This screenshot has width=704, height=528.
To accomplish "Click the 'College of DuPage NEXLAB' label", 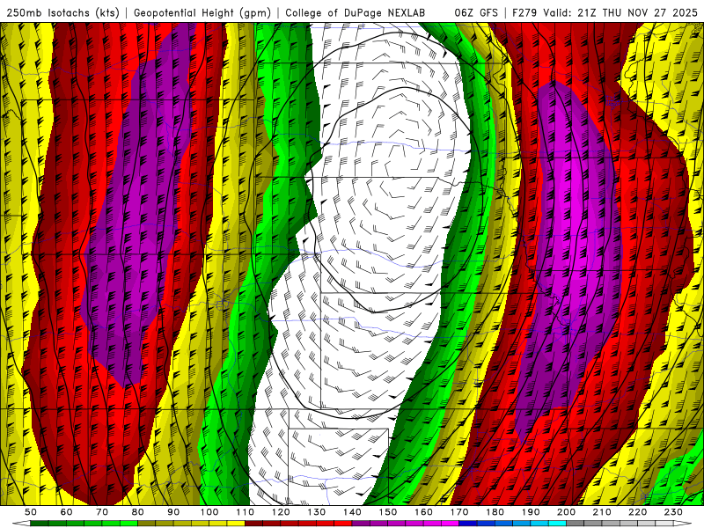I will point(356,12).
